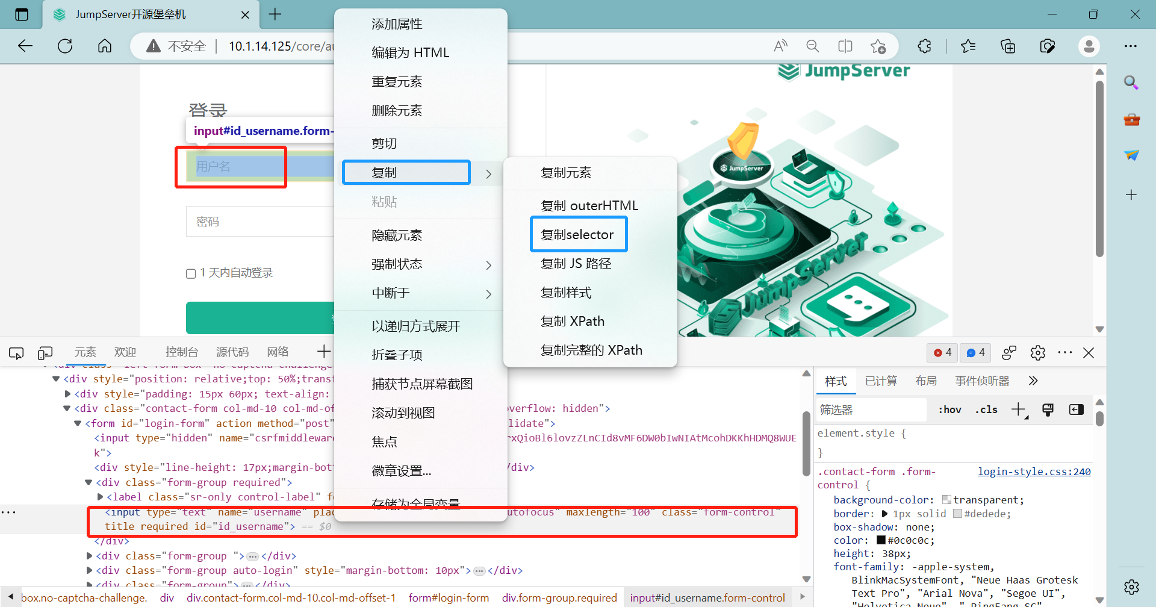The image size is (1156, 607).
Task: Toggle device emulation mode in DevTools
Action: [x=45, y=353]
